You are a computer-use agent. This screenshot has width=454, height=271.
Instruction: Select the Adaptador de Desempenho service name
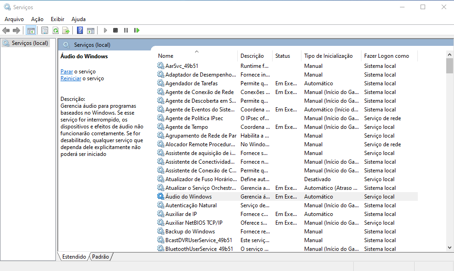pyautogui.click(x=201, y=75)
